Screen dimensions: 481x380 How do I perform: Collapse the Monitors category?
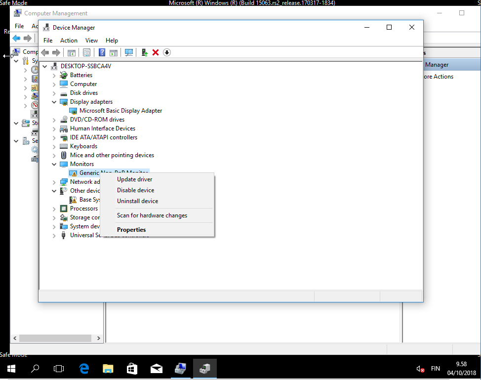[54, 164]
